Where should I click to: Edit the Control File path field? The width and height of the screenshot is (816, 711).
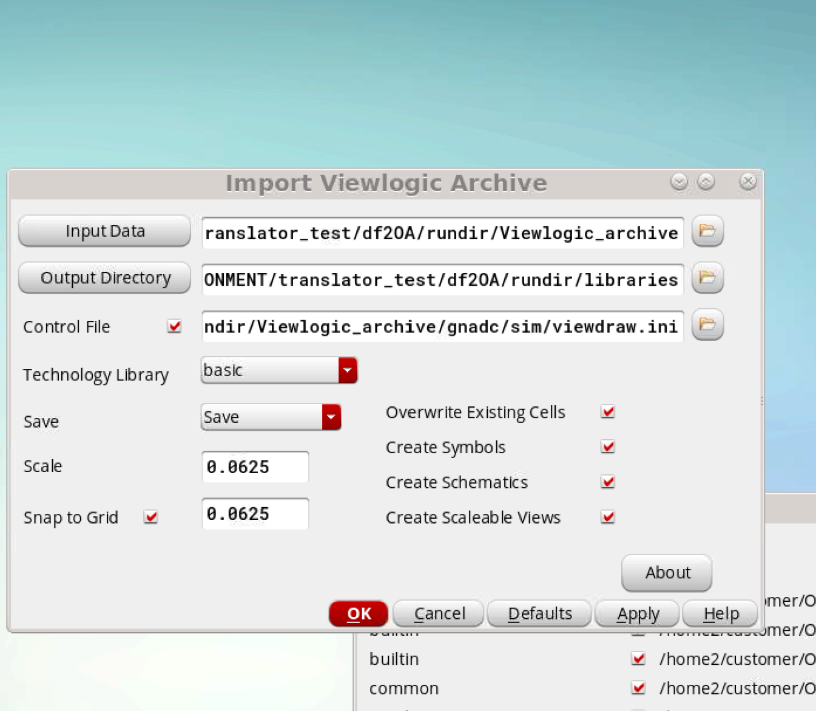(x=442, y=326)
